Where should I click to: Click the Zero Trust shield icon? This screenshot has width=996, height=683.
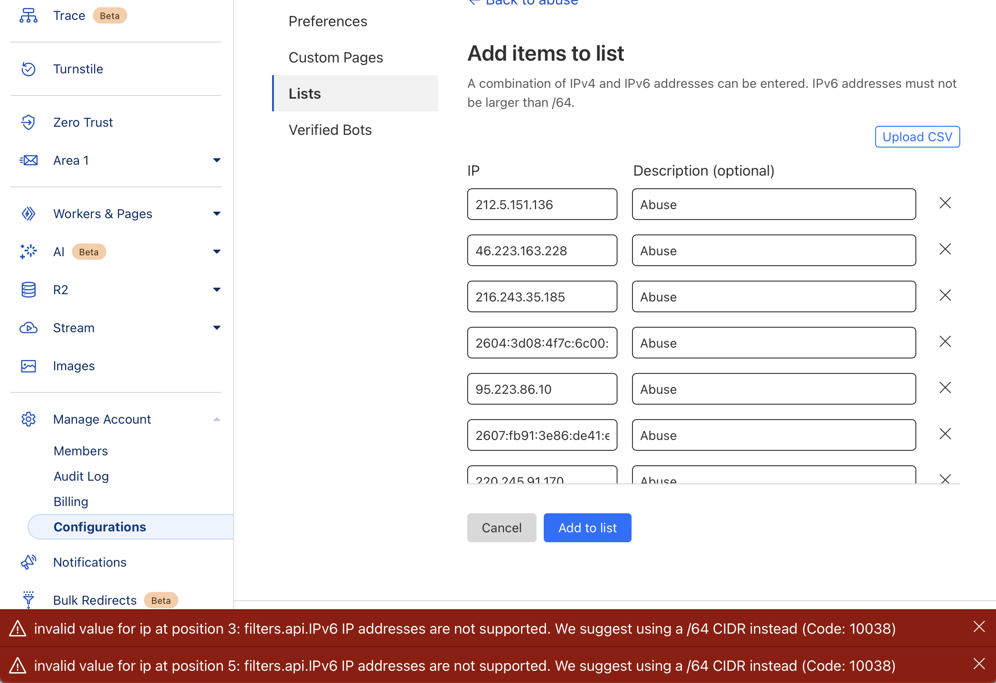coord(28,122)
